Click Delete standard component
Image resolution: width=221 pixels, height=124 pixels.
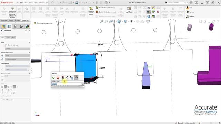pyautogui.click(x=106, y=12)
